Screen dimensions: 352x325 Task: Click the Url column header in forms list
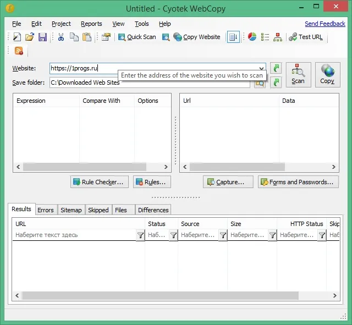pyautogui.click(x=229, y=101)
